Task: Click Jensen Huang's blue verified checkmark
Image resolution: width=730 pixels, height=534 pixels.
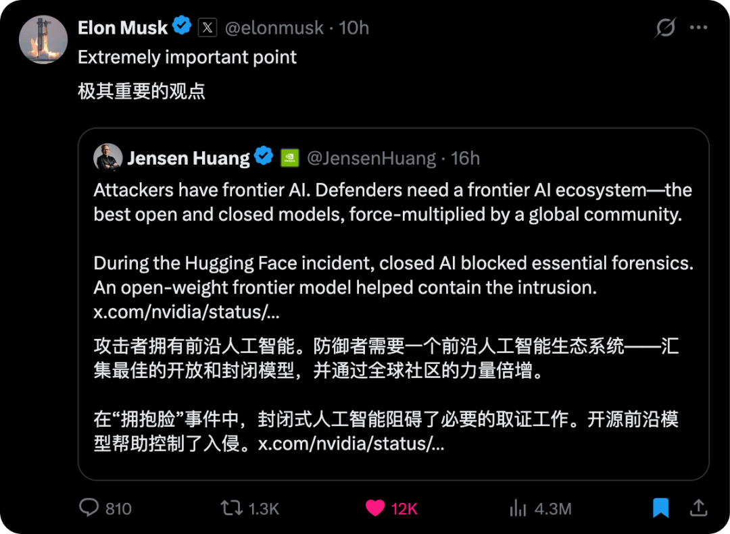Action: [264, 155]
